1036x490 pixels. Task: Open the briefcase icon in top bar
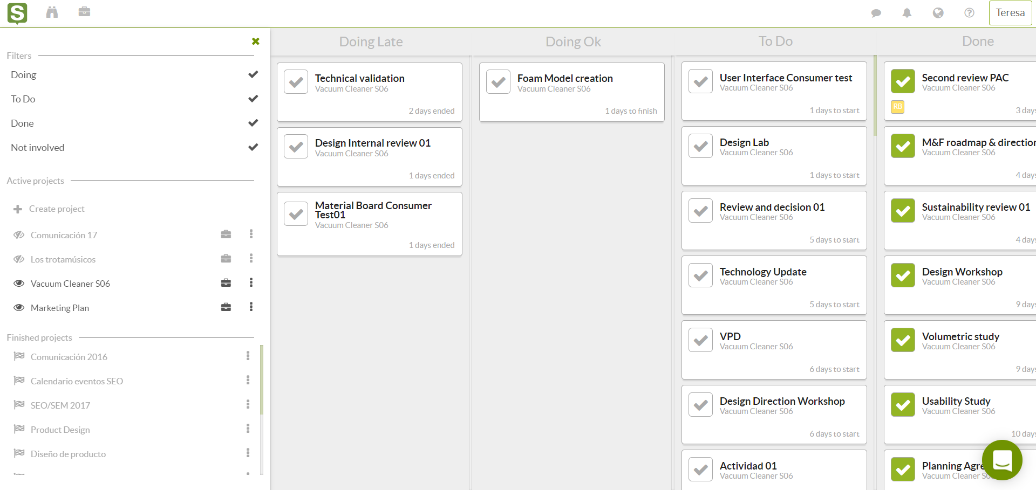coord(84,11)
